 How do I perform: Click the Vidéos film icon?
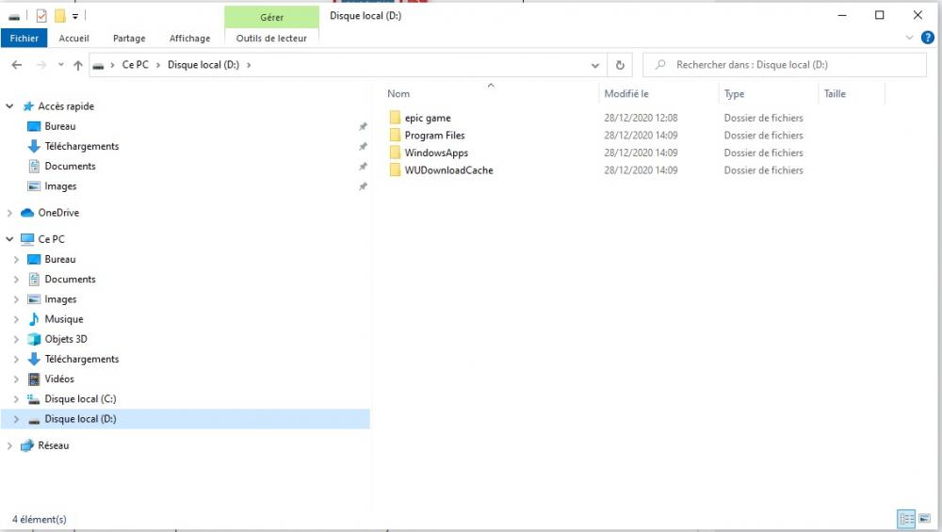click(34, 379)
